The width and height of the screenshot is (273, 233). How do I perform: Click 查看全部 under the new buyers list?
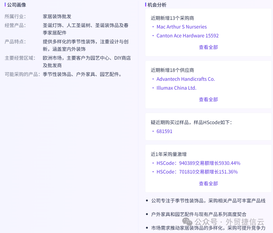208,47
